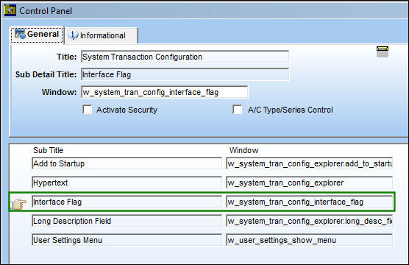
Task: Click the w_system_tran_config_interface_flag cell in the list
Action: click(310, 202)
